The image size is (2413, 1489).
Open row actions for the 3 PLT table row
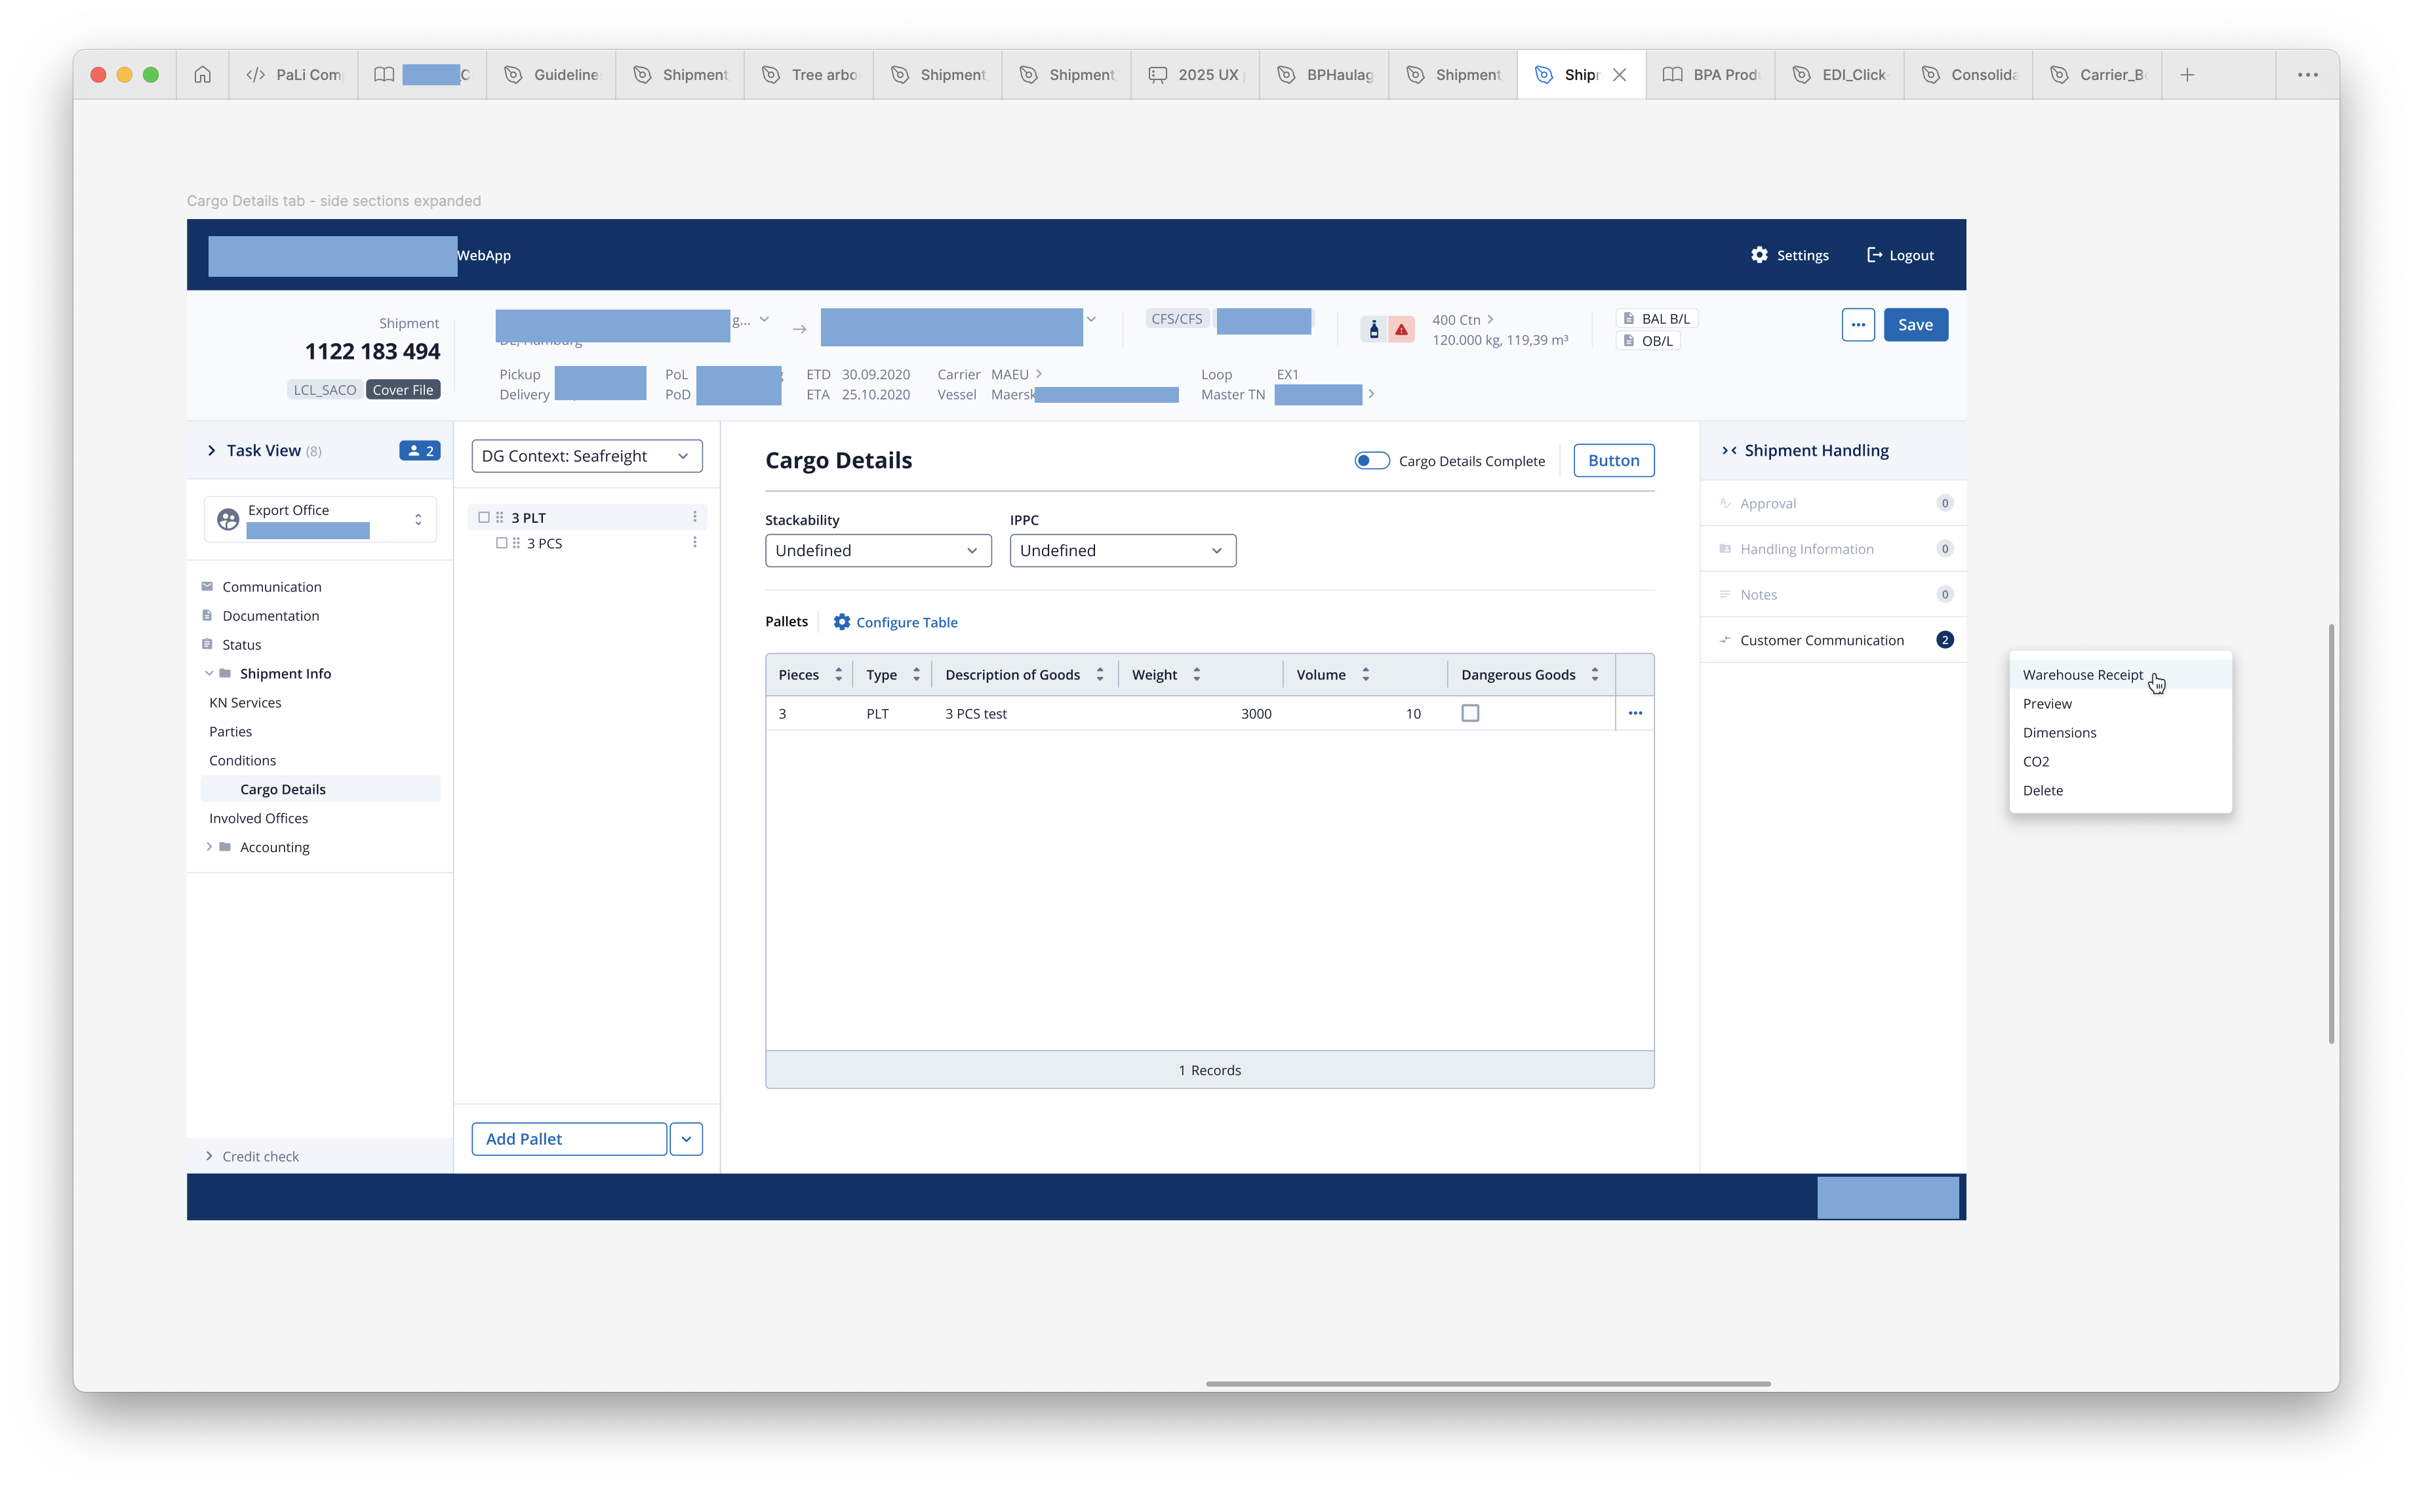1634,713
